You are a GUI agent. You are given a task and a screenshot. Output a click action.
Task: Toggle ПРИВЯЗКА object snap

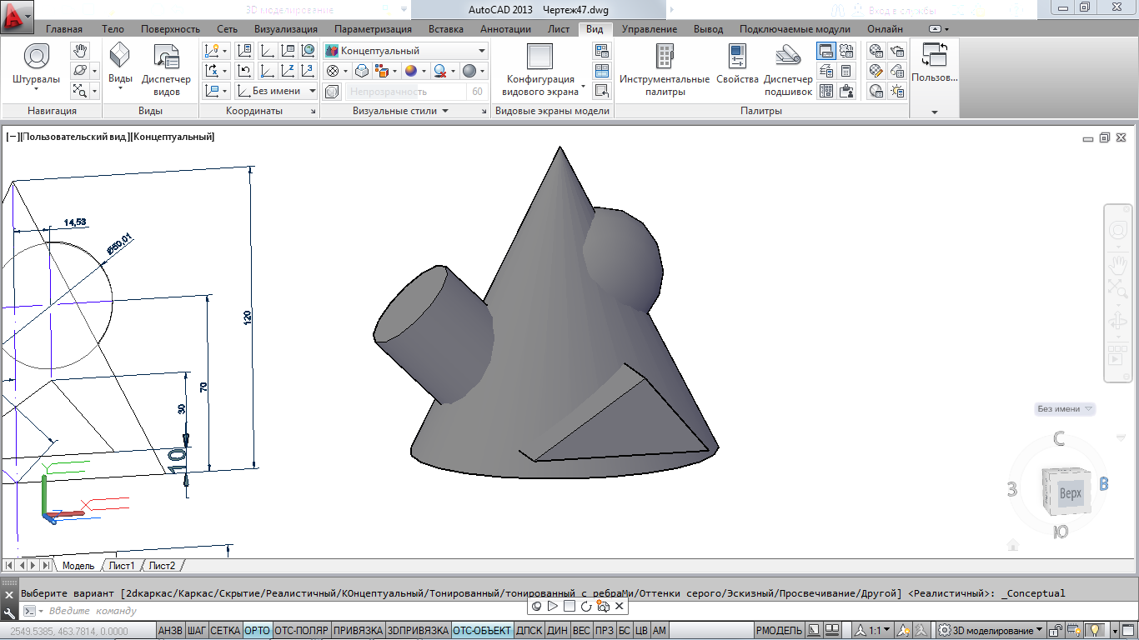(358, 631)
